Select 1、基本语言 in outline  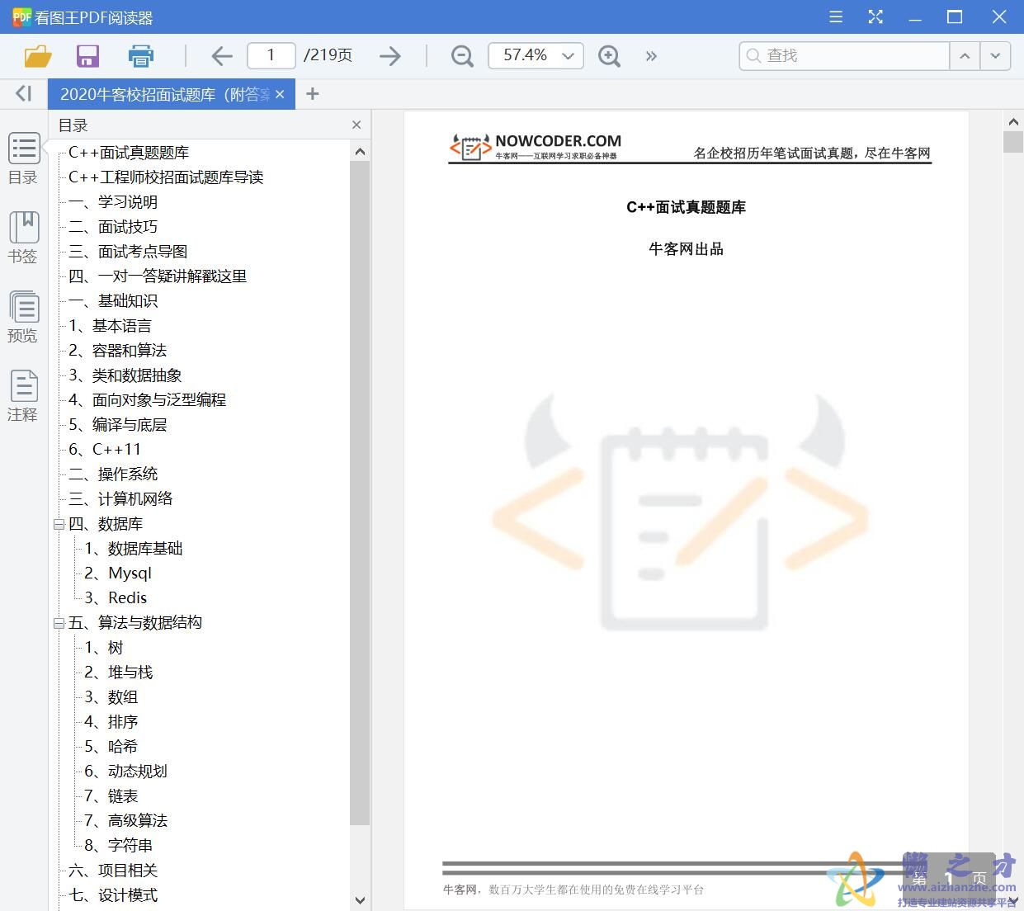[110, 326]
